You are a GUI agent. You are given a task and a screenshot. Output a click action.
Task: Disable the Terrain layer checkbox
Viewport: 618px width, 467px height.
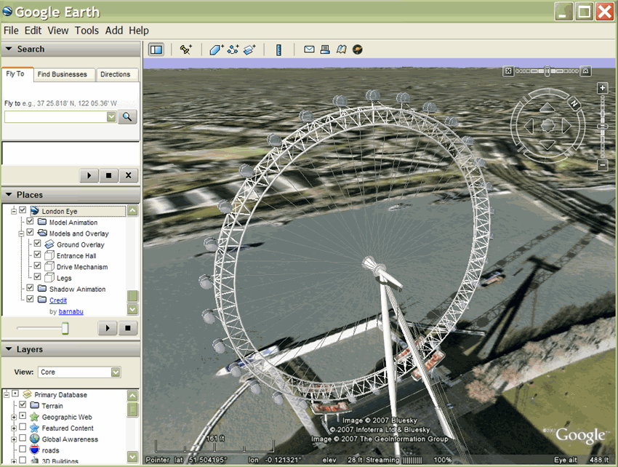point(23,405)
